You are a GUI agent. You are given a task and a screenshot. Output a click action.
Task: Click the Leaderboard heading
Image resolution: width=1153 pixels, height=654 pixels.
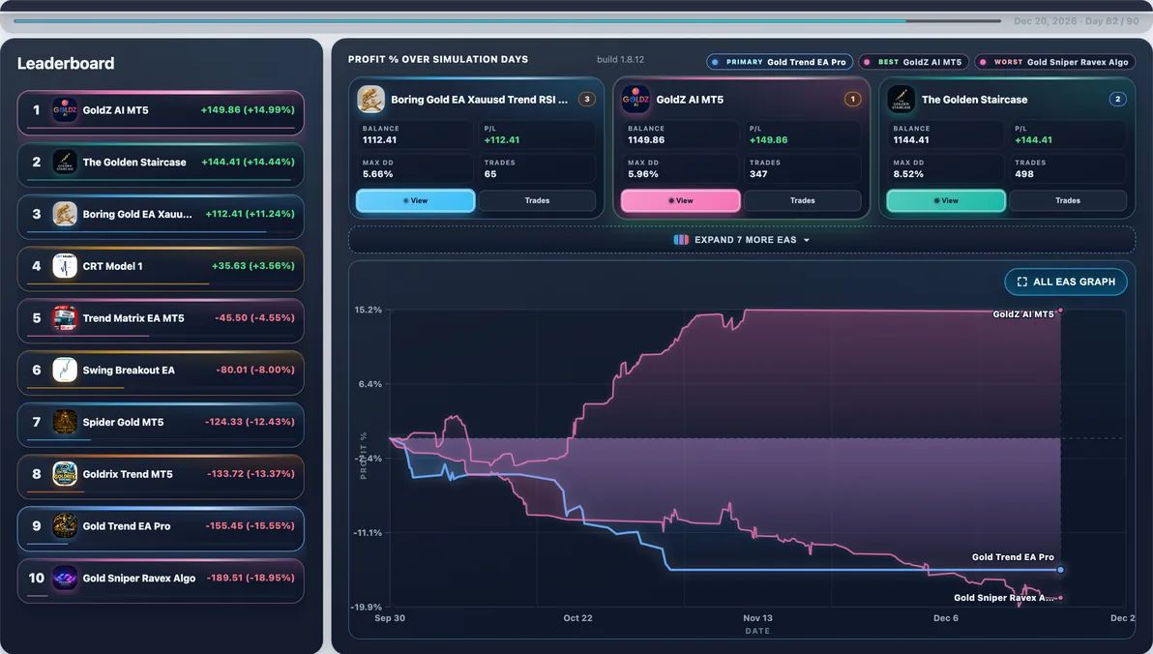(x=66, y=63)
